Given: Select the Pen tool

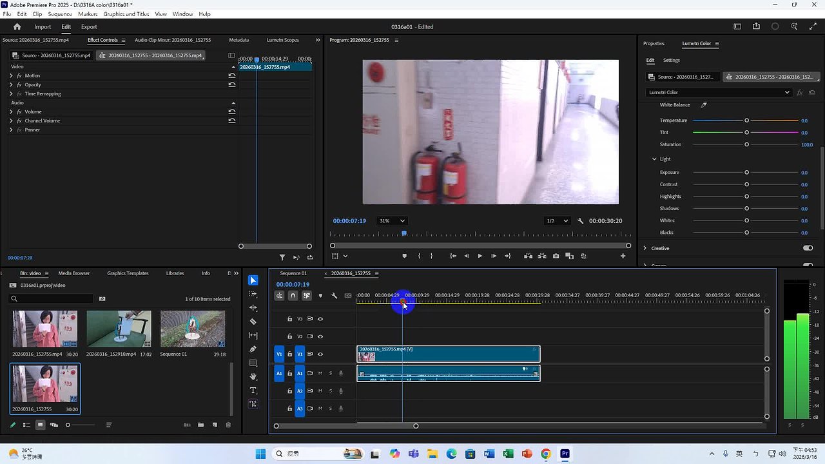Looking at the screenshot, I should point(253,349).
